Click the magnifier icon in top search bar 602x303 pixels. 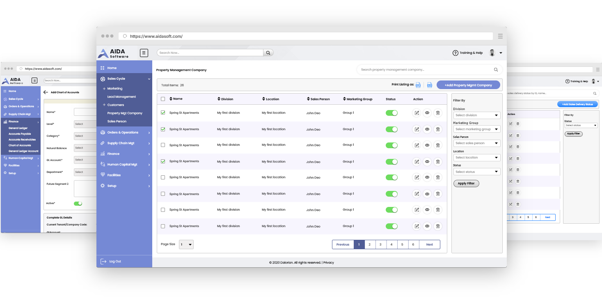click(268, 53)
